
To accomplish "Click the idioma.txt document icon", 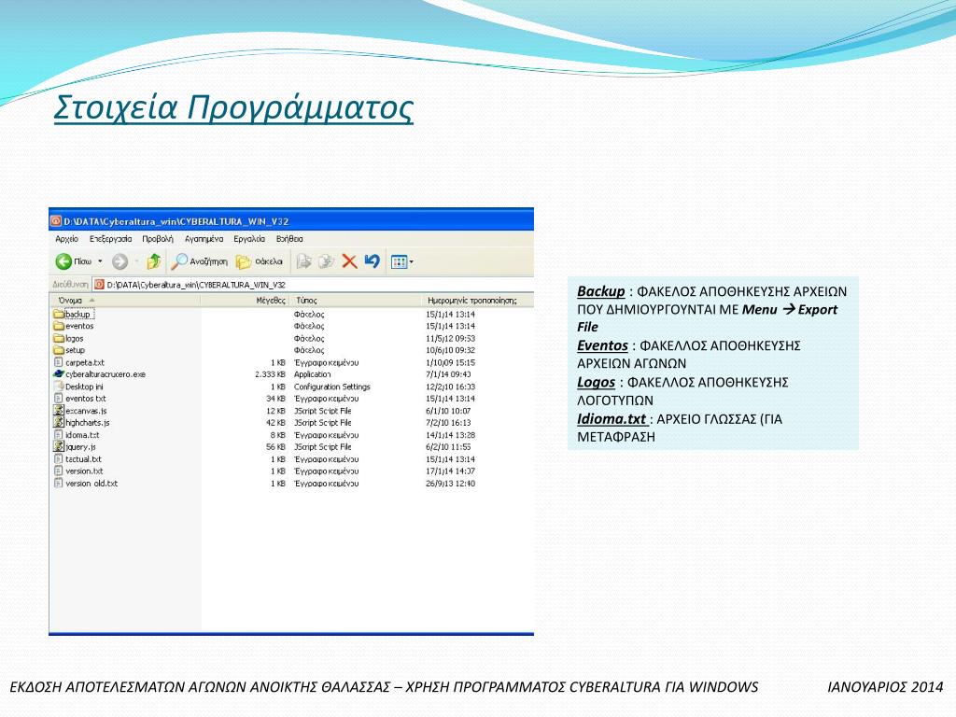I will click(x=59, y=435).
